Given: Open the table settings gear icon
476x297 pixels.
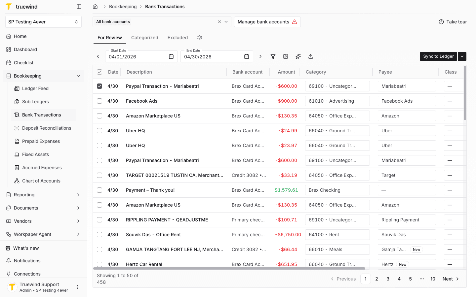Looking at the screenshot, I should (x=200, y=38).
